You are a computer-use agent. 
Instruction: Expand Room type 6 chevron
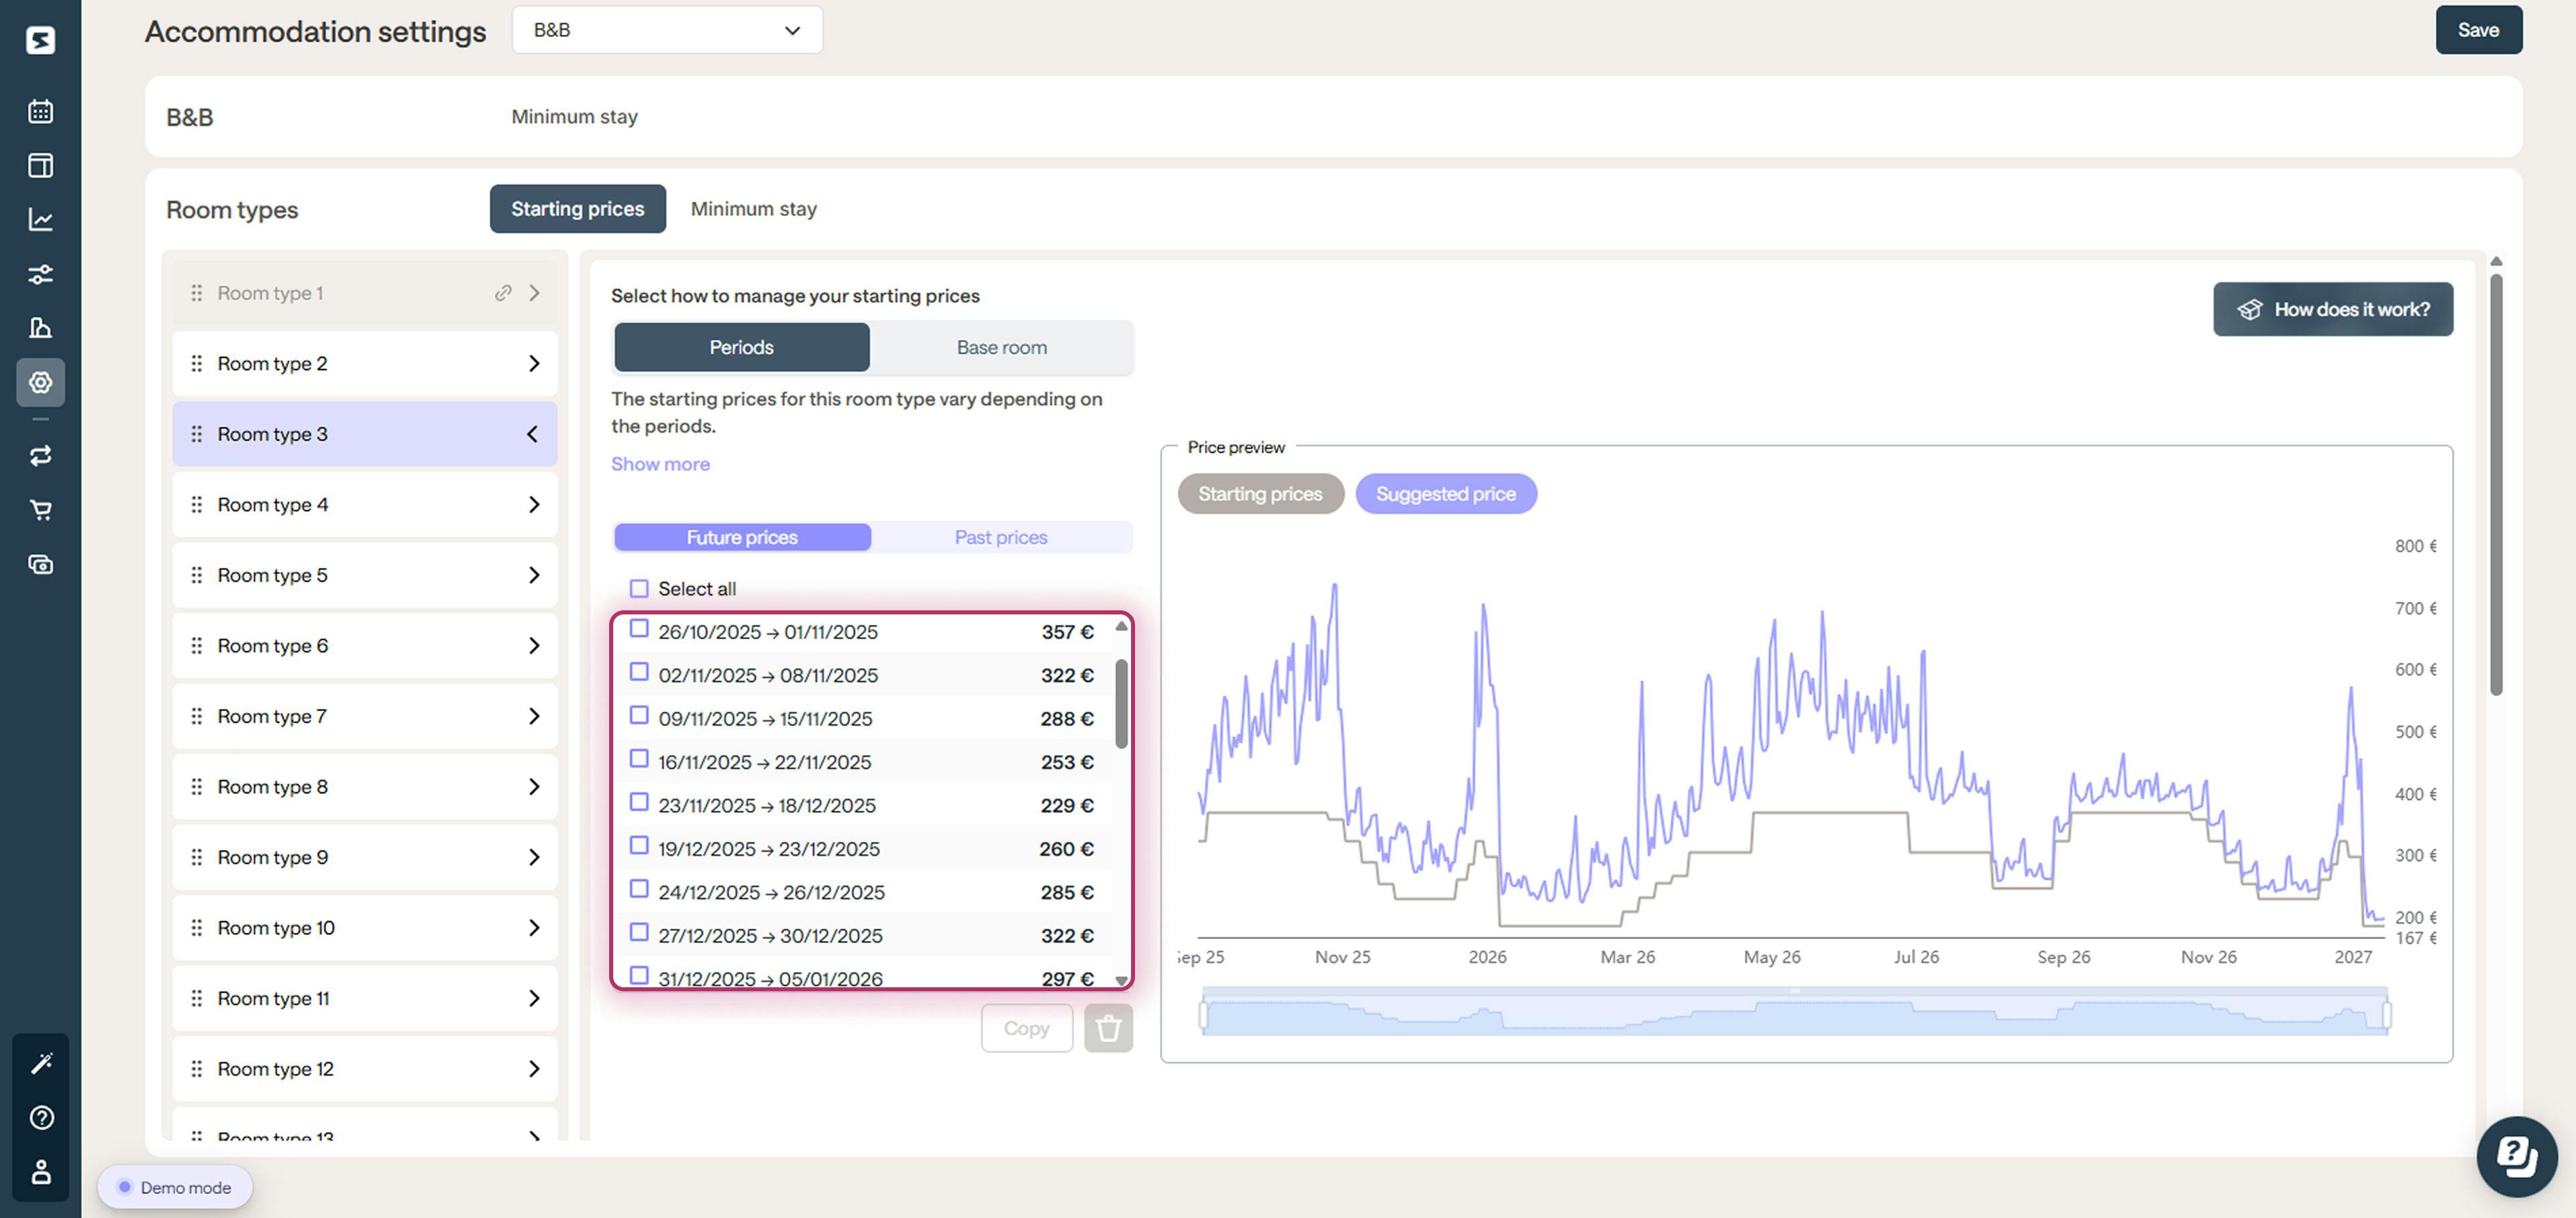click(534, 646)
